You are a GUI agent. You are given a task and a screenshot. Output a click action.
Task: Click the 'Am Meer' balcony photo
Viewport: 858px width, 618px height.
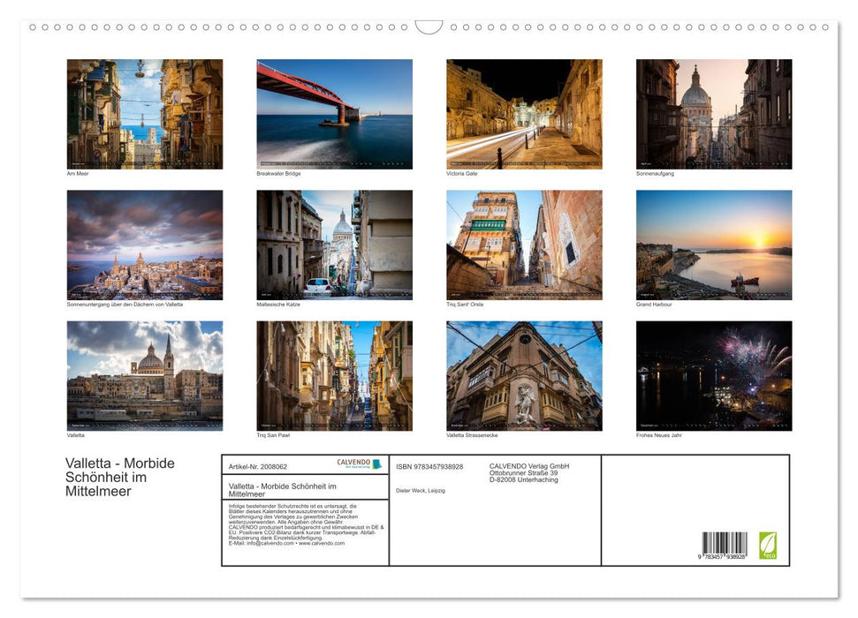[x=145, y=113]
